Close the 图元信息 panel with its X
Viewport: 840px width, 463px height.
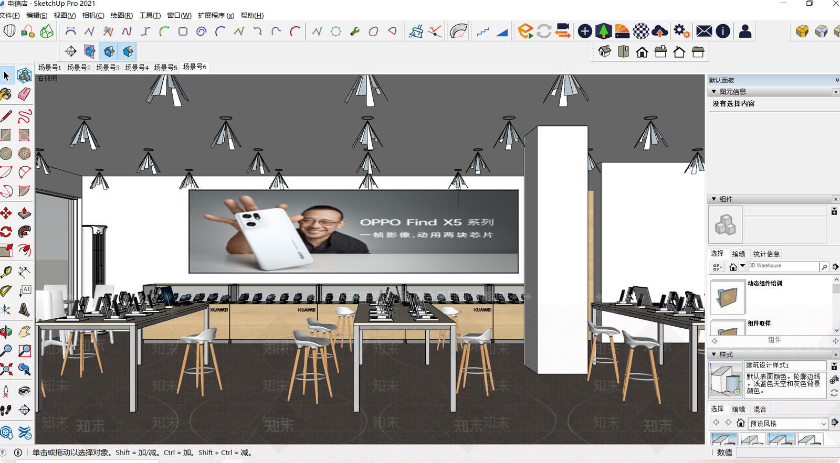[836, 92]
